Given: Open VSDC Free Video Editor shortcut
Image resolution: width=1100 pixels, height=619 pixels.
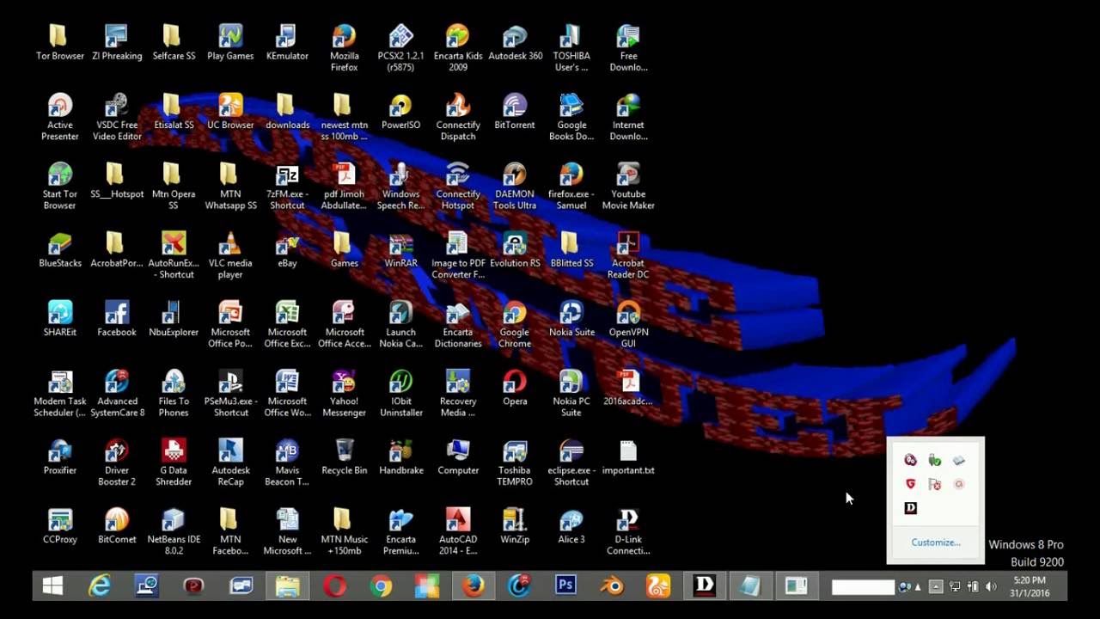Looking at the screenshot, I should 117,117.
